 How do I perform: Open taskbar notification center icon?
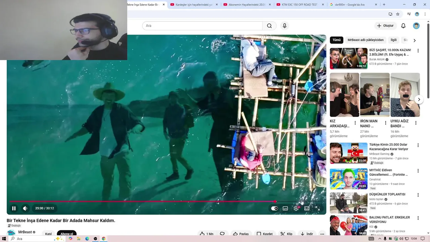point(423,239)
